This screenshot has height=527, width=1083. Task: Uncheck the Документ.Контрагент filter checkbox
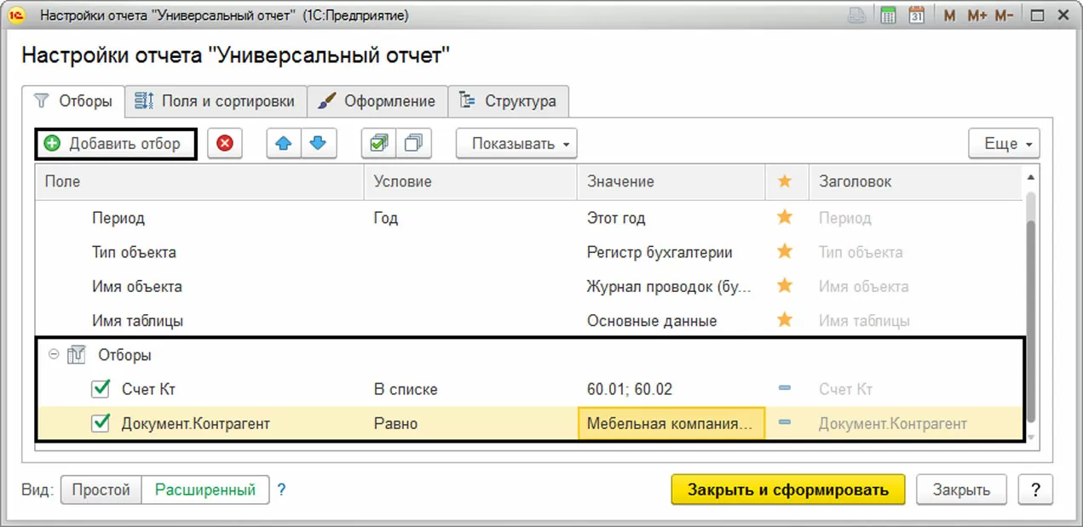[x=101, y=423]
